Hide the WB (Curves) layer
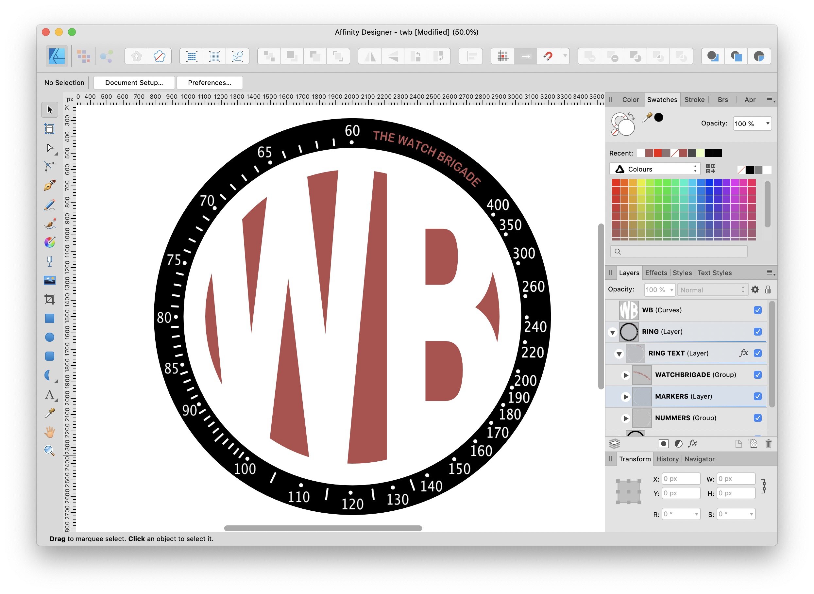Viewport: 814px width, 594px height. click(757, 310)
